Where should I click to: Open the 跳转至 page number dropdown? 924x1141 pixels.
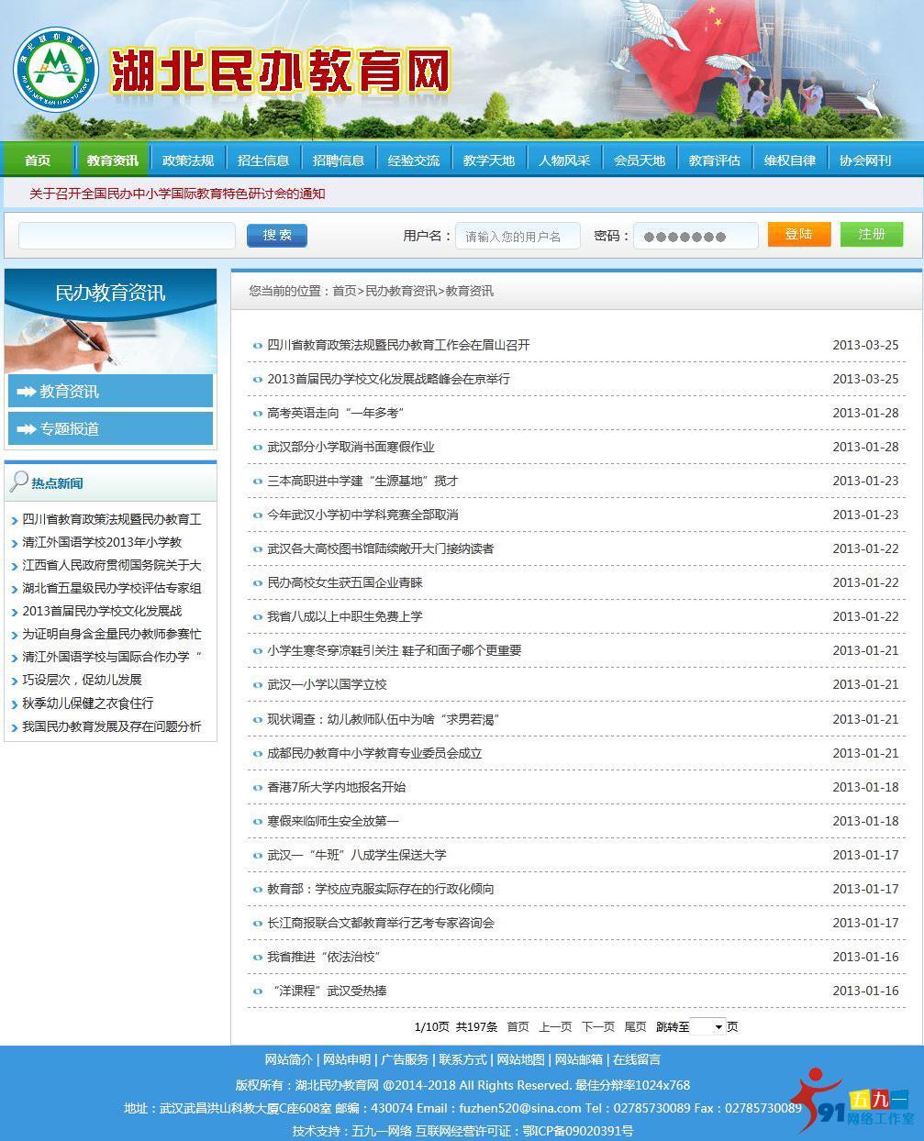point(707,1026)
